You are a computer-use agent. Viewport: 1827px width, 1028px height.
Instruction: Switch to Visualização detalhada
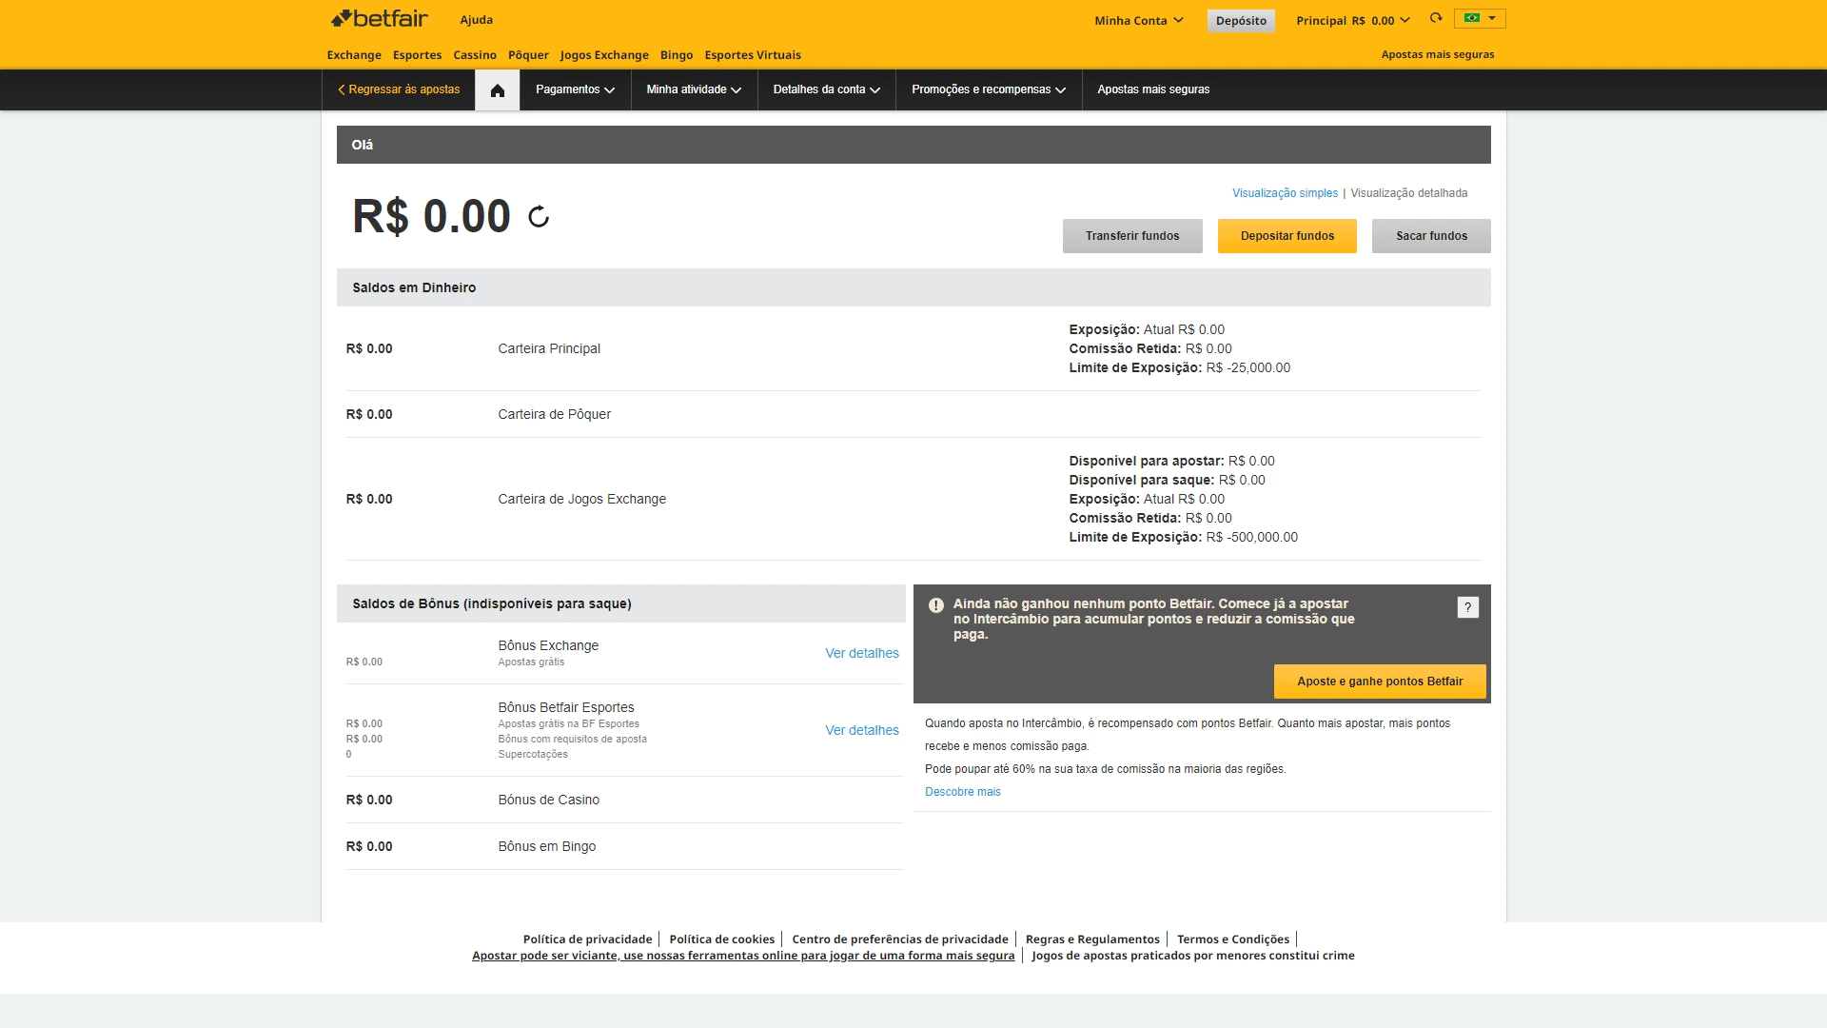tap(1408, 193)
